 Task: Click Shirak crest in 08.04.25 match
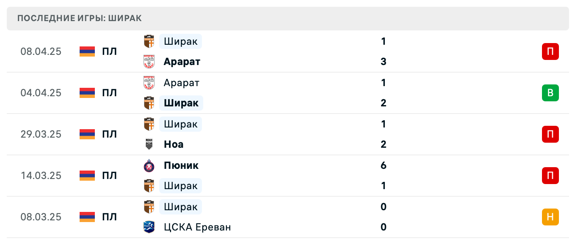pos(149,41)
